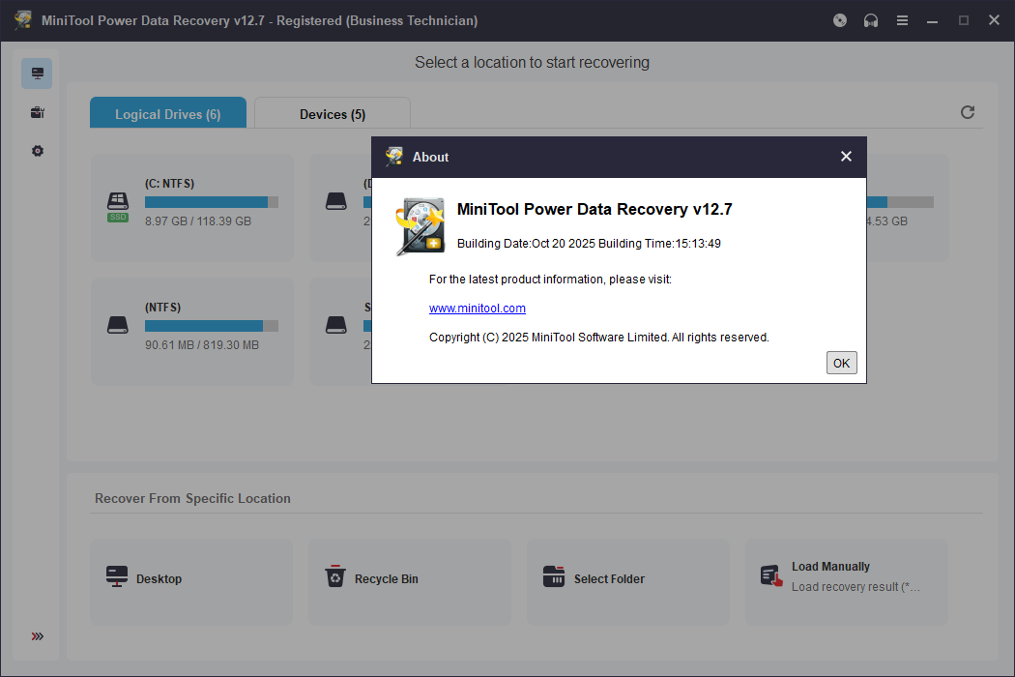
Task: Click the Copyright 2025 MiniTool text
Action: [x=598, y=338]
